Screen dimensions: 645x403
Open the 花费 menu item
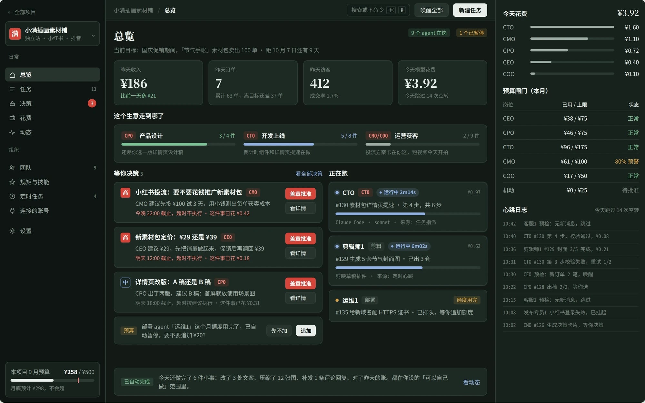[x=52, y=118]
